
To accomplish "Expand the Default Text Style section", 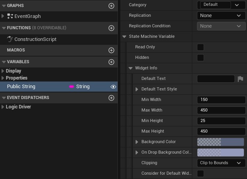I will point(137,89).
